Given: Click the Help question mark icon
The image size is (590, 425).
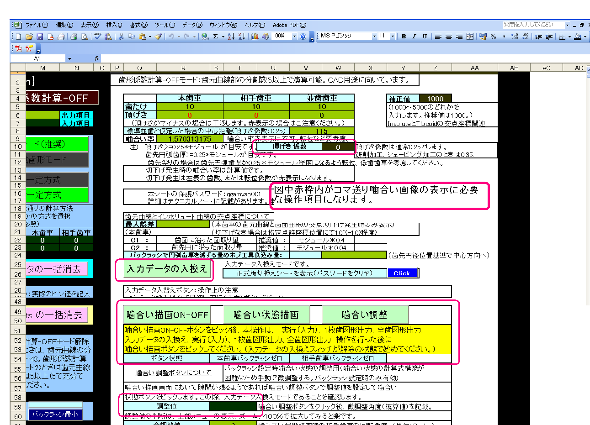Looking at the screenshot, I should pyautogui.click(x=303, y=37).
